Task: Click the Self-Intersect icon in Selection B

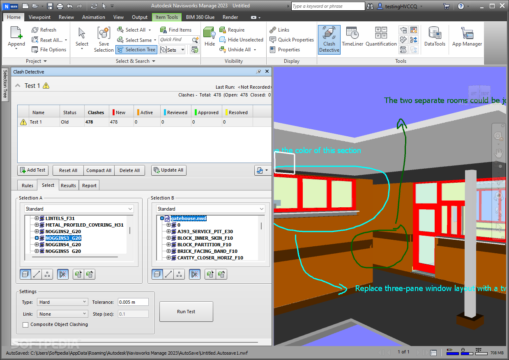Action: 195,274
